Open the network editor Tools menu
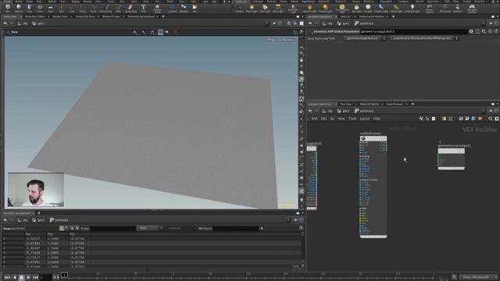Viewport: 500px width, 281px height. coord(352,119)
